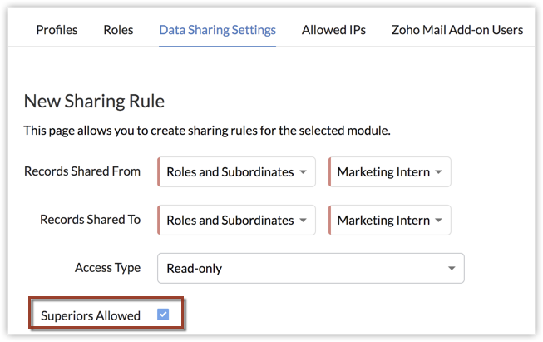
Task: Expand Records Shared To Marketing Intern dropdown
Action: pyautogui.click(x=389, y=221)
